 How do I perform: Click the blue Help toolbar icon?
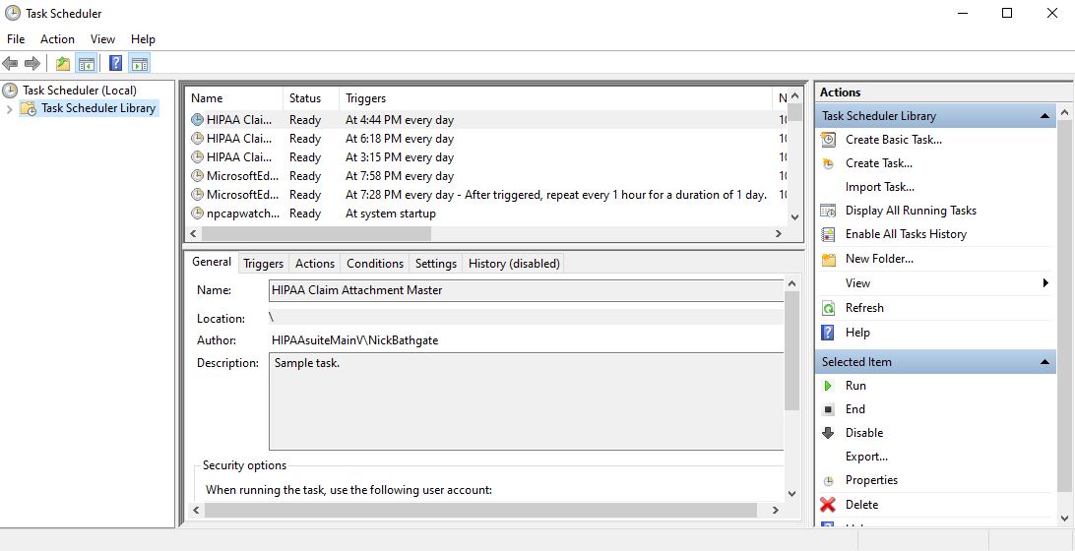click(x=116, y=64)
